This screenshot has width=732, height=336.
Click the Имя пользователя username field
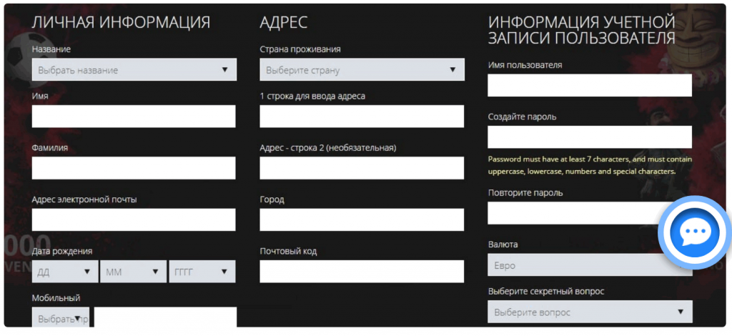point(590,85)
